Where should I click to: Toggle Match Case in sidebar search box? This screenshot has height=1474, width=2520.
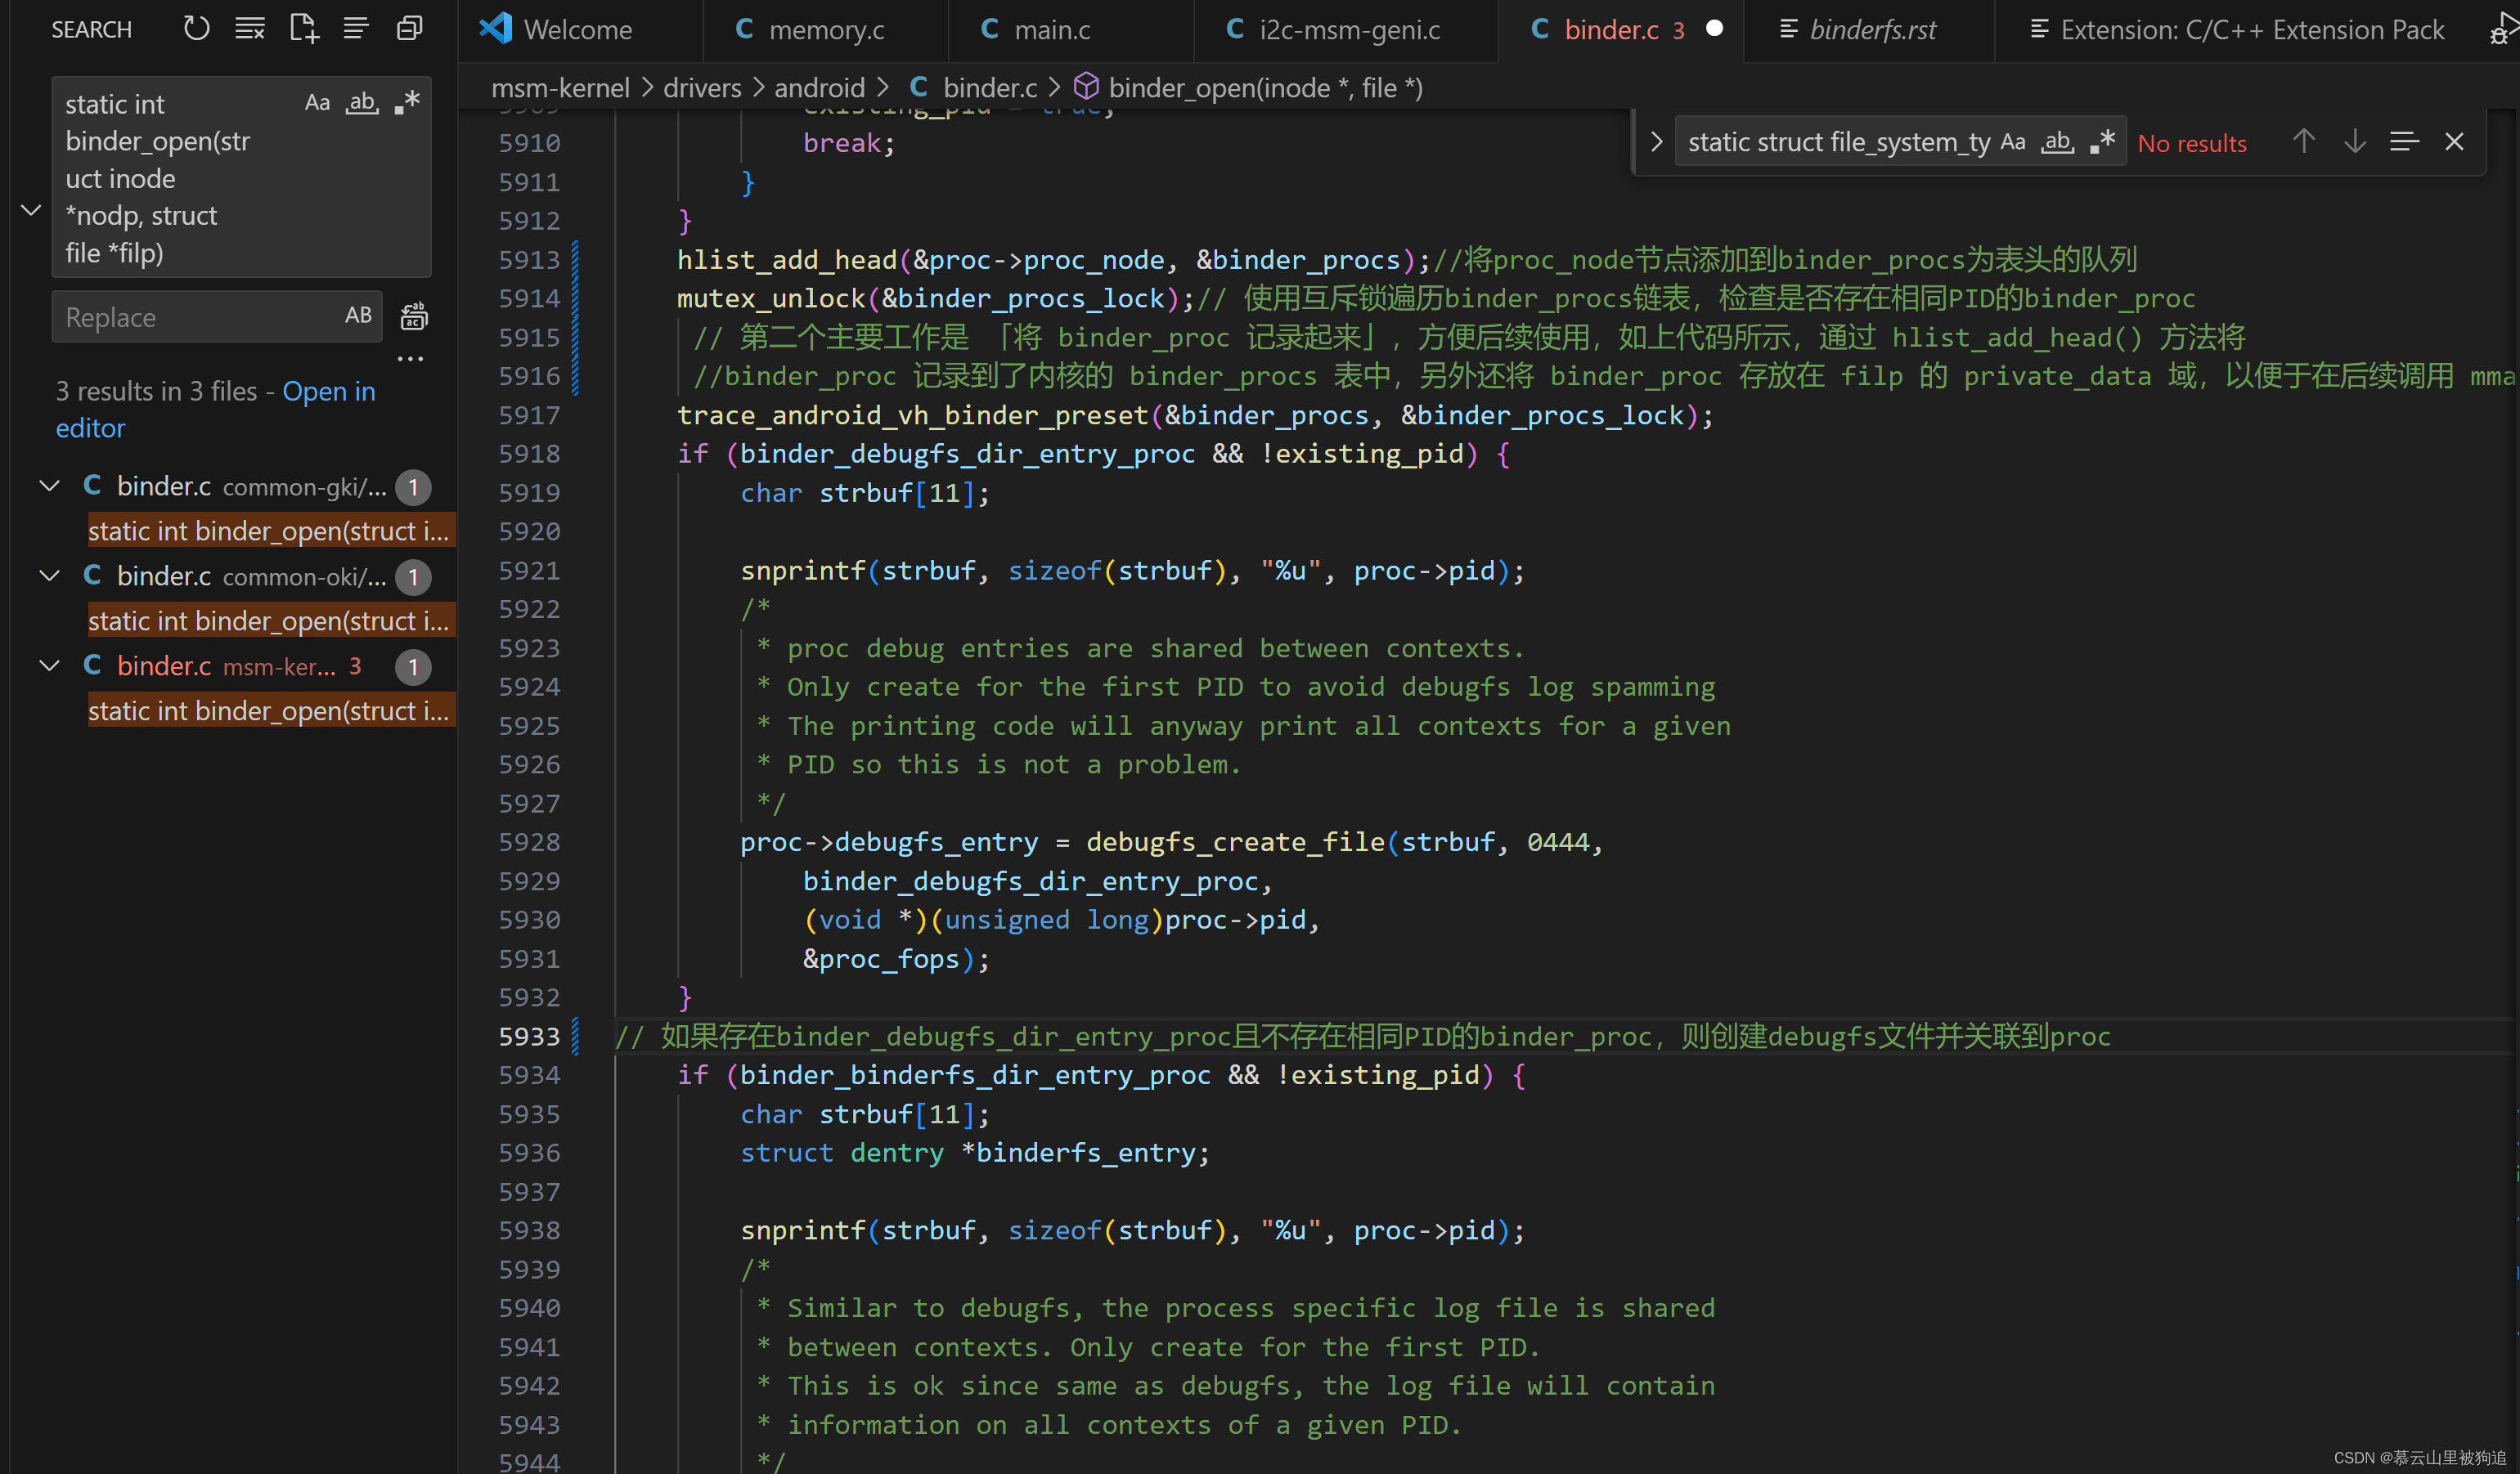(x=317, y=103)
